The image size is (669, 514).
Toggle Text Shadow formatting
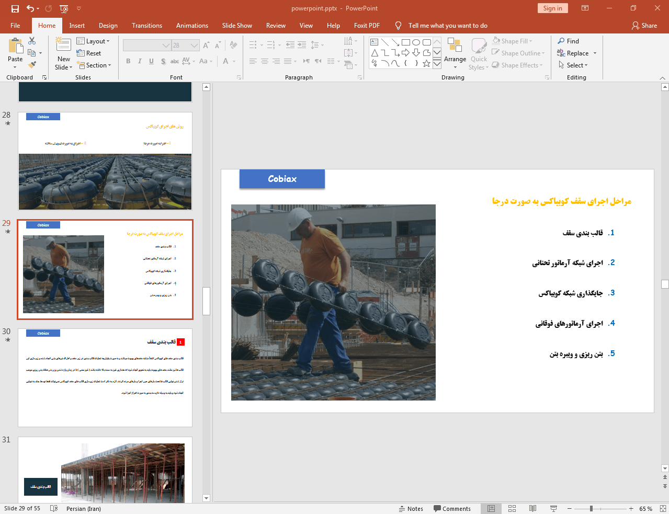163,61
